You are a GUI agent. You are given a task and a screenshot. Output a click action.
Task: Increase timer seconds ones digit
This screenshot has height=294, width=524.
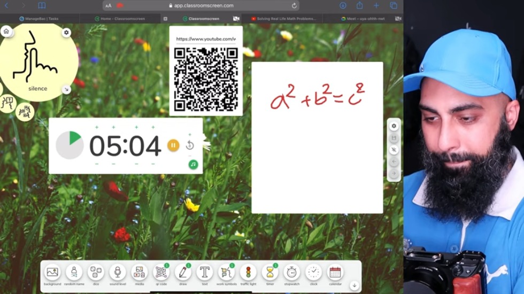(153, 127)
